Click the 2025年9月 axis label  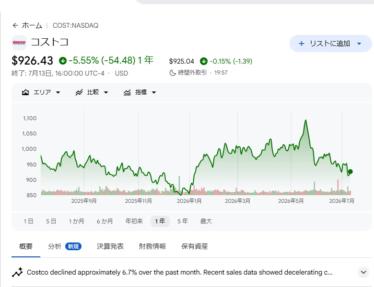84,201
